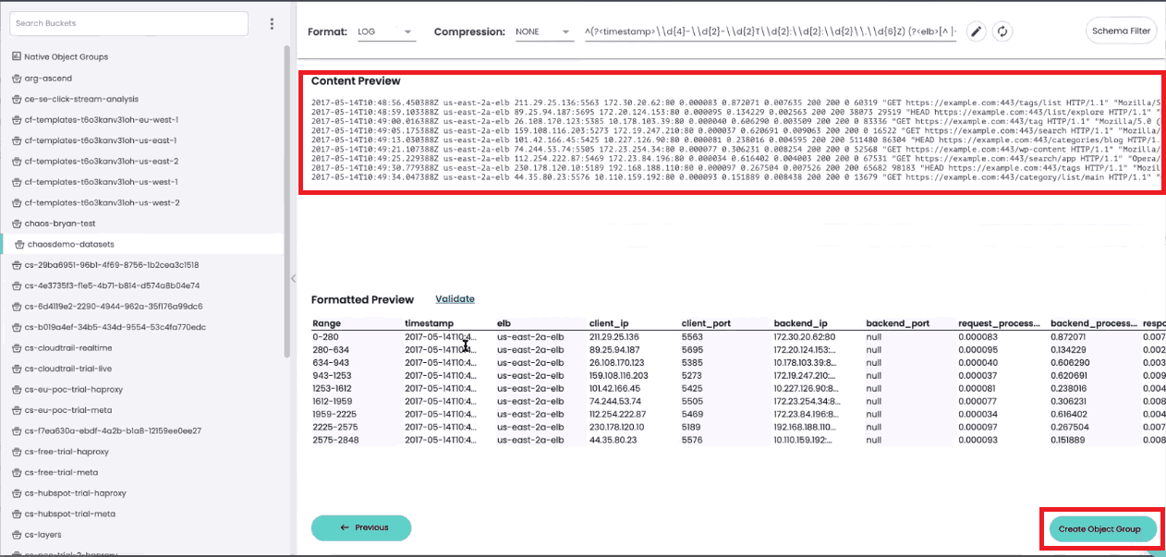The width and height of the screenshot is (1166, 557).
Task: Click the Validate link
Action: click(455, 299)
